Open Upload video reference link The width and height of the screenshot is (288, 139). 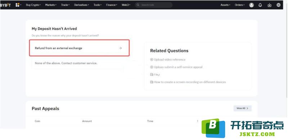(x=170, y=59)
